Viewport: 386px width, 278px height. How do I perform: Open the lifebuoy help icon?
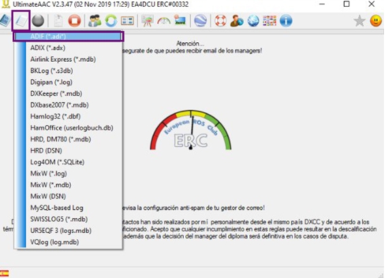[221, 20]
